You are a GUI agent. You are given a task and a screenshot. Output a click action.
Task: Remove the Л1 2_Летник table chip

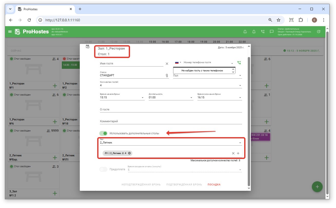pos(130,153)
